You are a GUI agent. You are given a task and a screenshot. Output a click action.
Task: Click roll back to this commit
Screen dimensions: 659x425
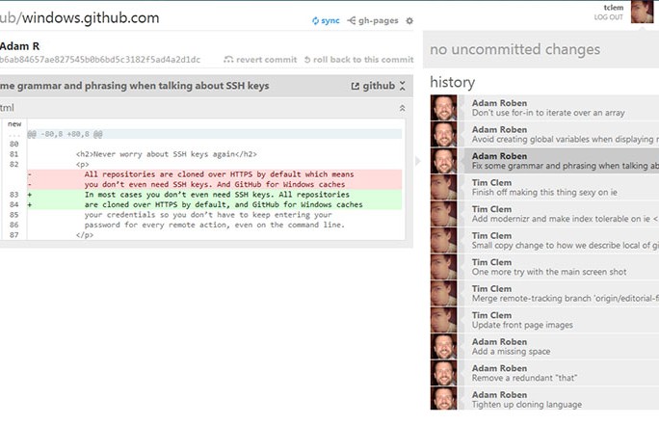pos(359,60)
